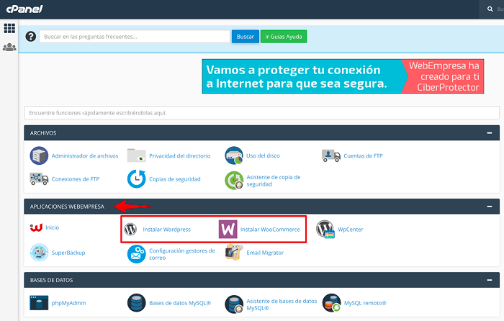Open the Uso del disco link
This screenshot has height=321, width=504.
(263, 155)
